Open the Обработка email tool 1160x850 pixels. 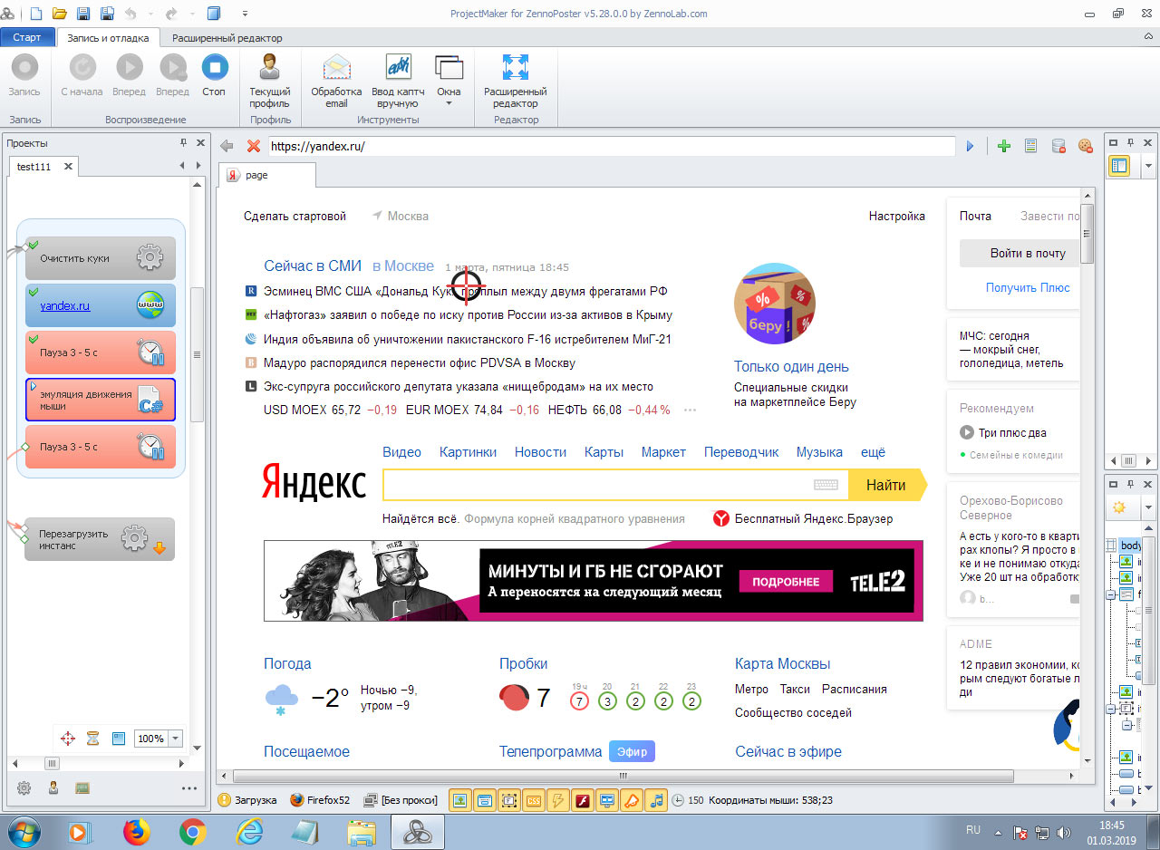click(x=336, y=80)
